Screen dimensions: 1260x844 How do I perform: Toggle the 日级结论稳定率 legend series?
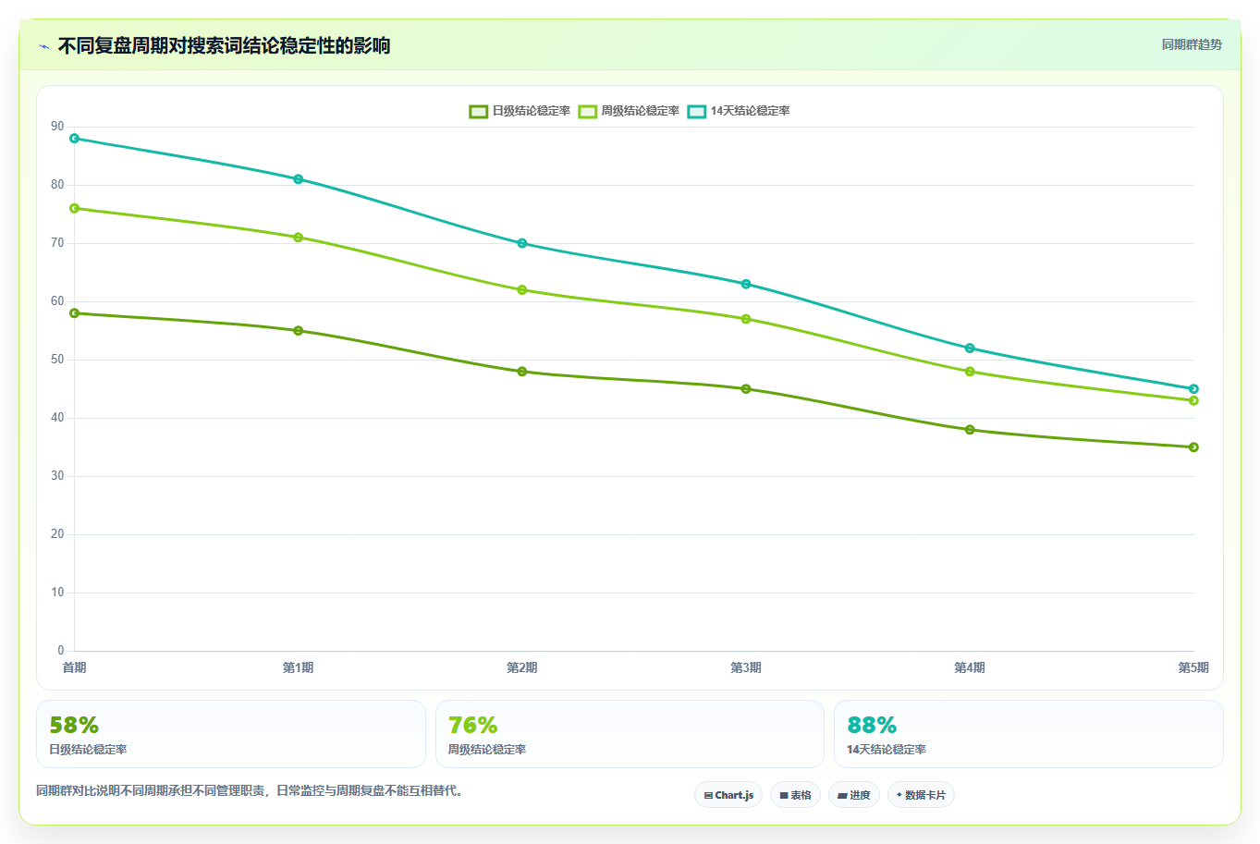(520, 111)
